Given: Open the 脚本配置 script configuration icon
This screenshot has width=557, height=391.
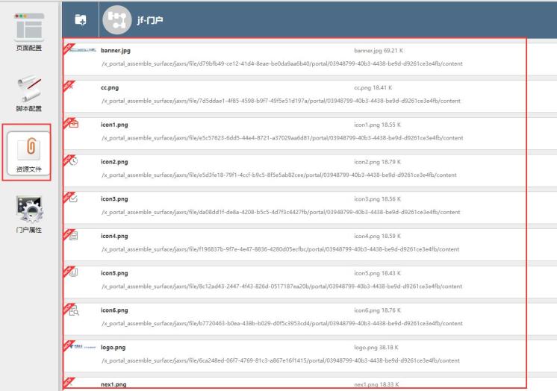Looking at the screenshot, I should point(29,88).
